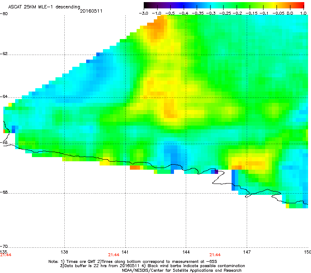Select the '-0.2' color scale label
The image size is (311, 273).
(x=237, y=13)
